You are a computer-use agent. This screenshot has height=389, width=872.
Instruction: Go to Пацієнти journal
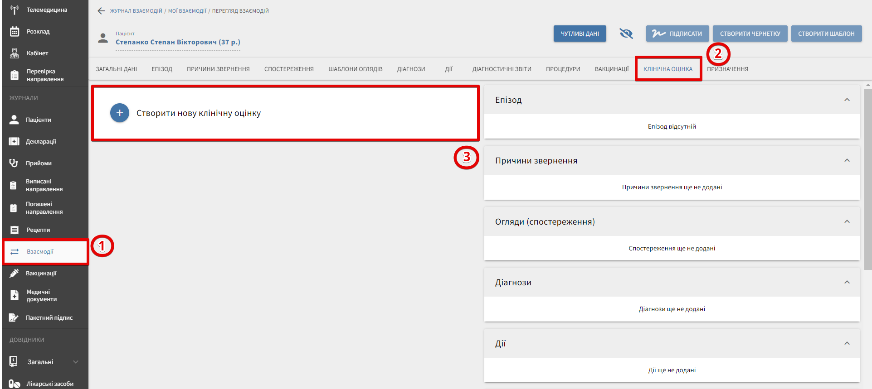coord(38,120)
